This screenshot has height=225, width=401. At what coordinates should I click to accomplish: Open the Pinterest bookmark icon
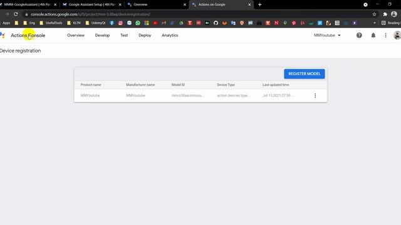(294, 23)
